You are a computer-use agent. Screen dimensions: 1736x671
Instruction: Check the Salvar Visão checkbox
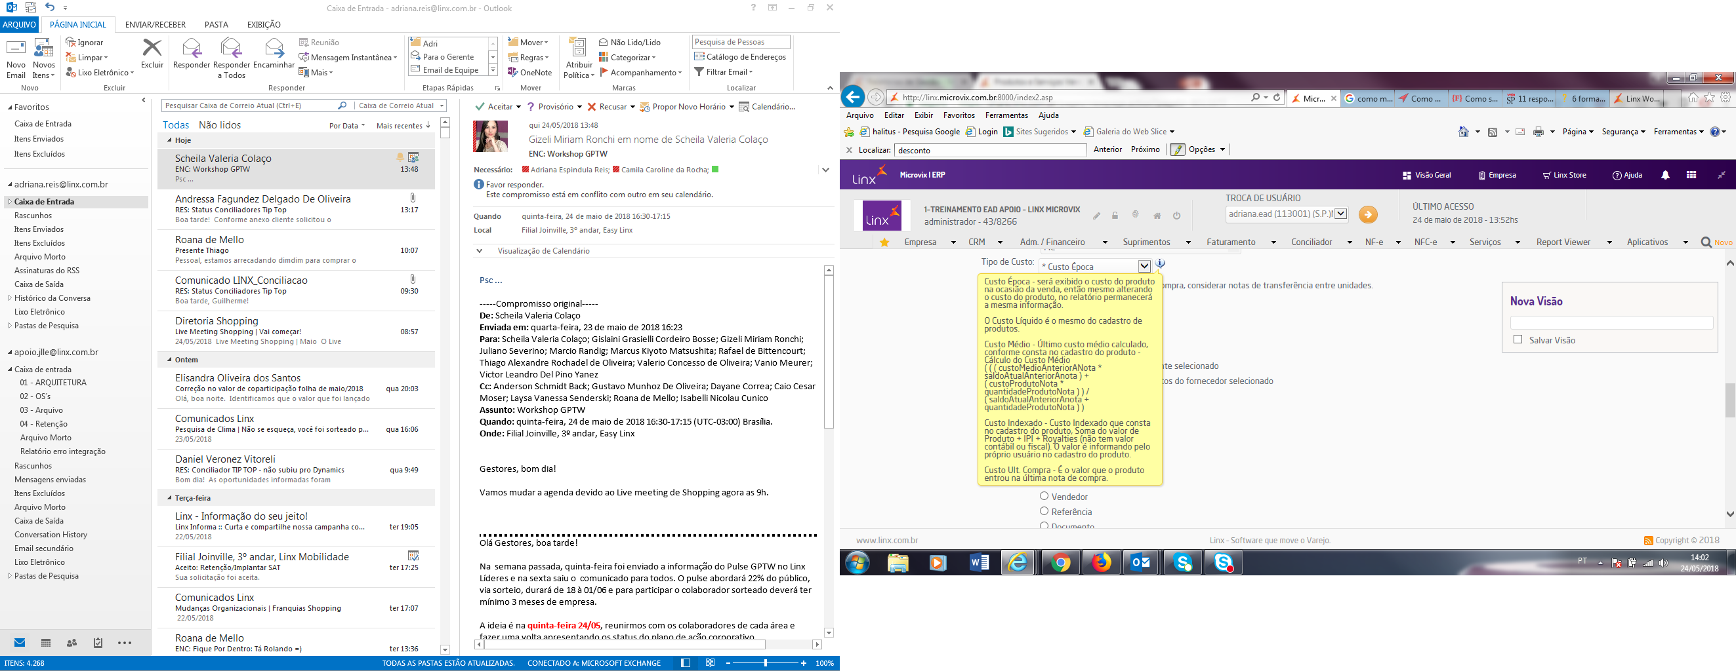pos(1518,339)
